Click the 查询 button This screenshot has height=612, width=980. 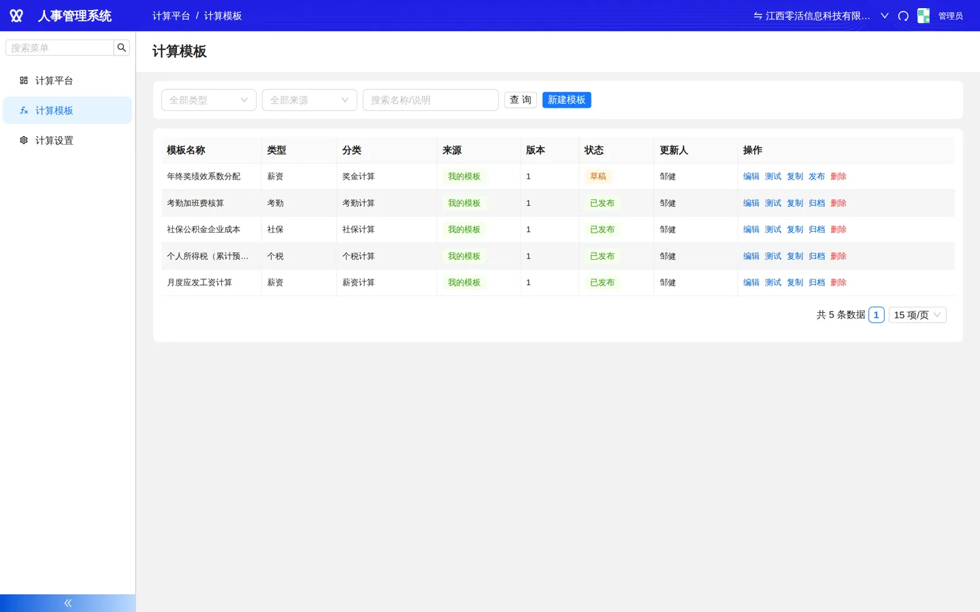click(521, 100)
